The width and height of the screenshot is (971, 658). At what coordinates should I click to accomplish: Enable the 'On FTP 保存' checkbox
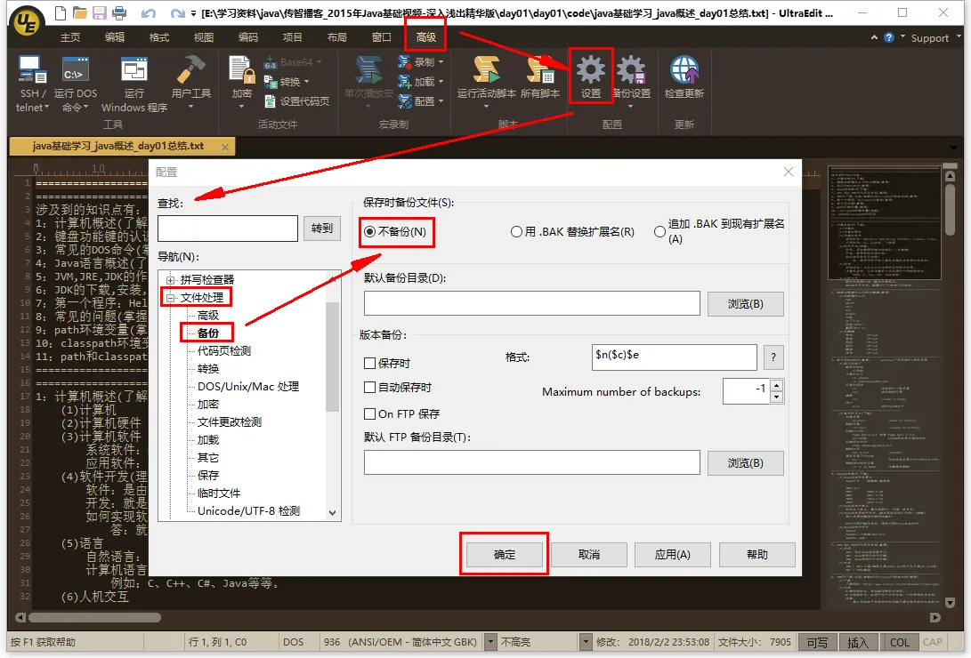point(370,414)
